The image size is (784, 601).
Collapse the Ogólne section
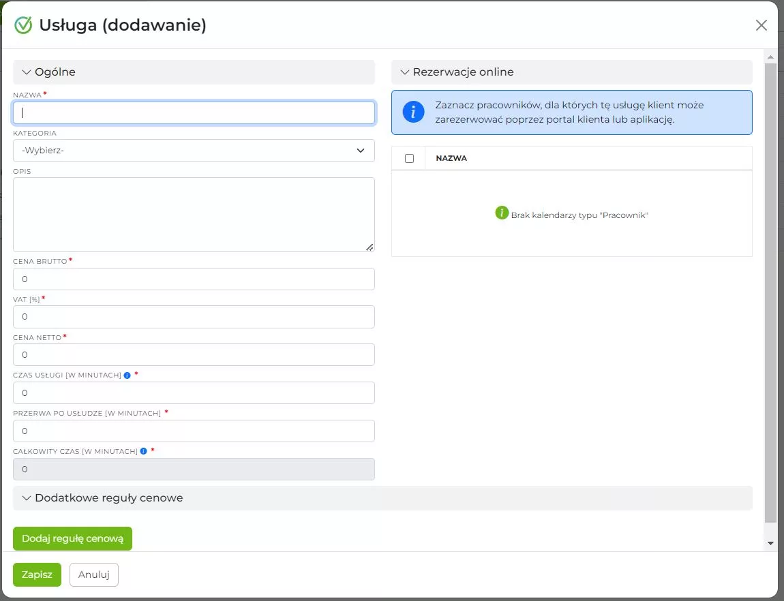tap(27, 72)
